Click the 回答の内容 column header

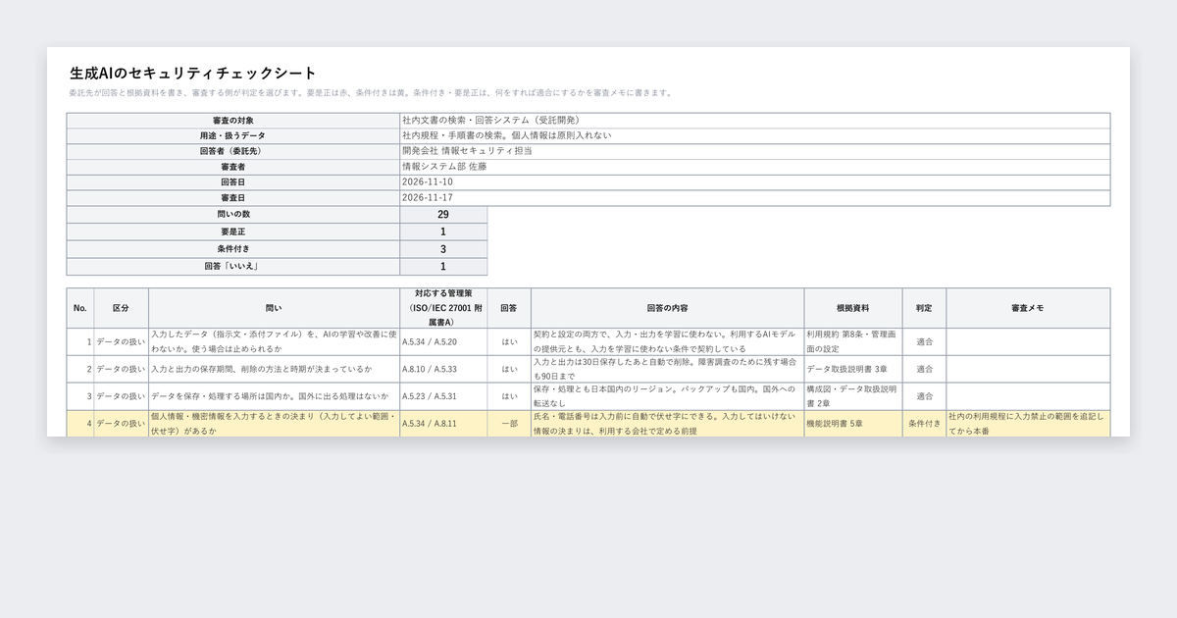coord(668,308)
